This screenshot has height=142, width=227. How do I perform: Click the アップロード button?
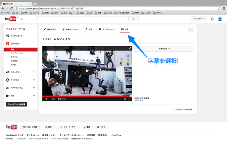pyautogui.click(x=199, y=19)
